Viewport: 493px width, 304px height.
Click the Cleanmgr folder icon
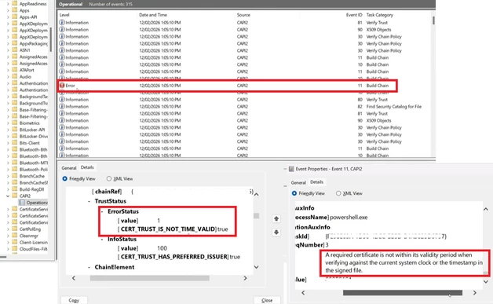pyautogui.click(x=14, y=236)
